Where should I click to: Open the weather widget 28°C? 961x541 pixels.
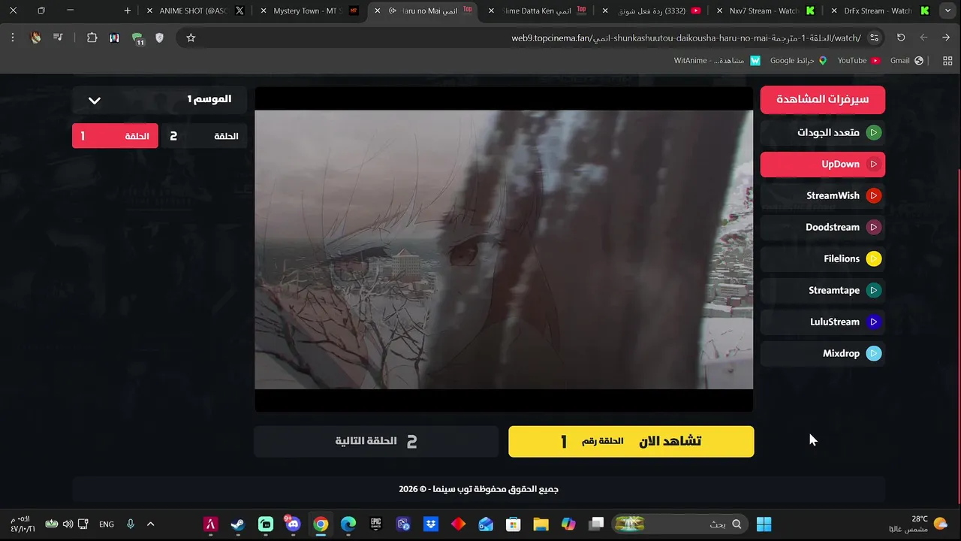(920, 524)
